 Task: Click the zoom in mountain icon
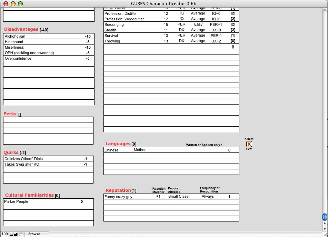click(16, 234)
